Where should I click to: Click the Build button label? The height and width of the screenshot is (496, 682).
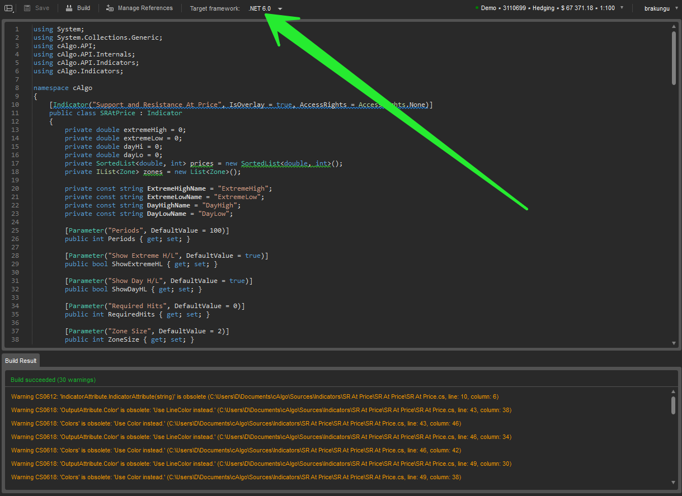tap(83, 8)
